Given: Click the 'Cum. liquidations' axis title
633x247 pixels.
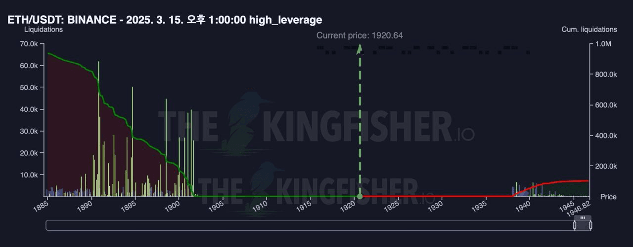Looking at the screenshot, I should pos(589,30).
